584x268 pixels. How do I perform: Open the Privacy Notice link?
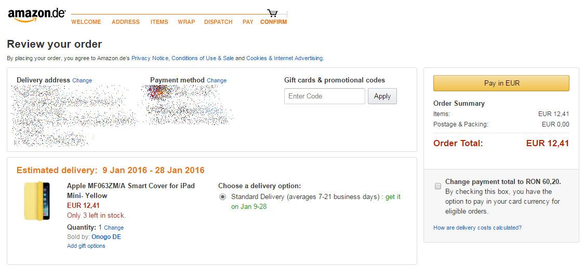(x=150, y=58)
